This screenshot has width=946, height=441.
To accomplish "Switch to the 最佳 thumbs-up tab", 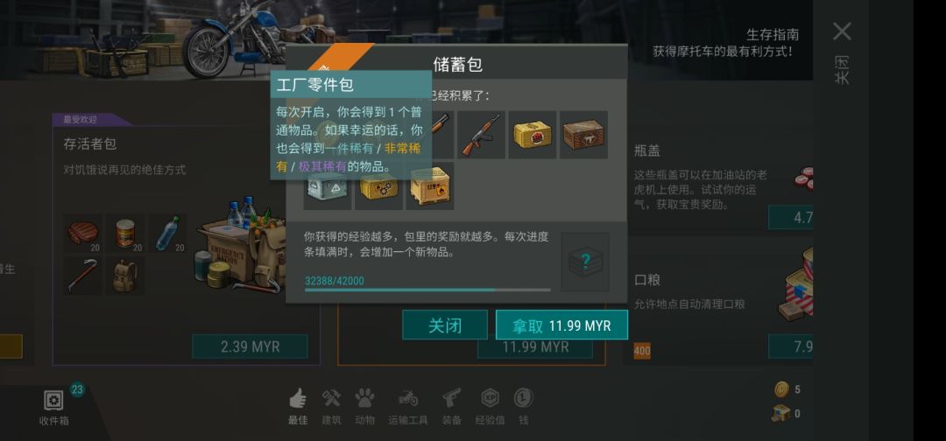I will click(x=298, y=407).
